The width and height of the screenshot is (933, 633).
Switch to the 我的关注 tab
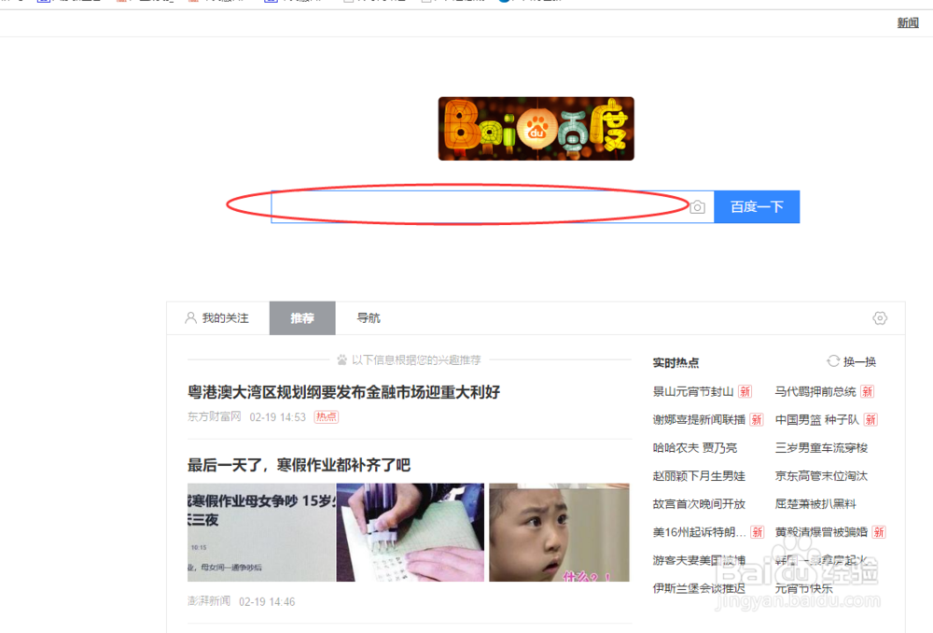[x=217, y=318]
